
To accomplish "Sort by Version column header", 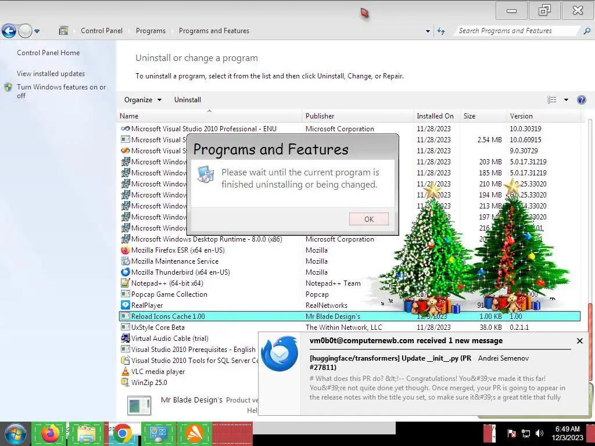I will point(543,116).
